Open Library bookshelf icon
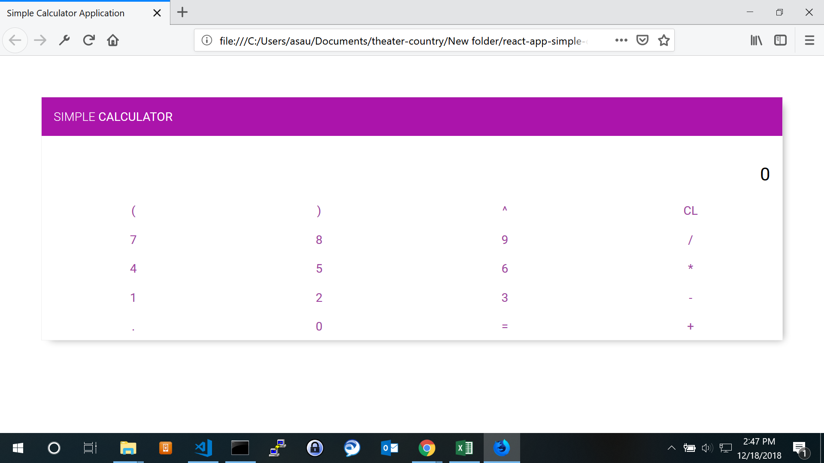The image size is (824, 463). [x=756, y=40]
